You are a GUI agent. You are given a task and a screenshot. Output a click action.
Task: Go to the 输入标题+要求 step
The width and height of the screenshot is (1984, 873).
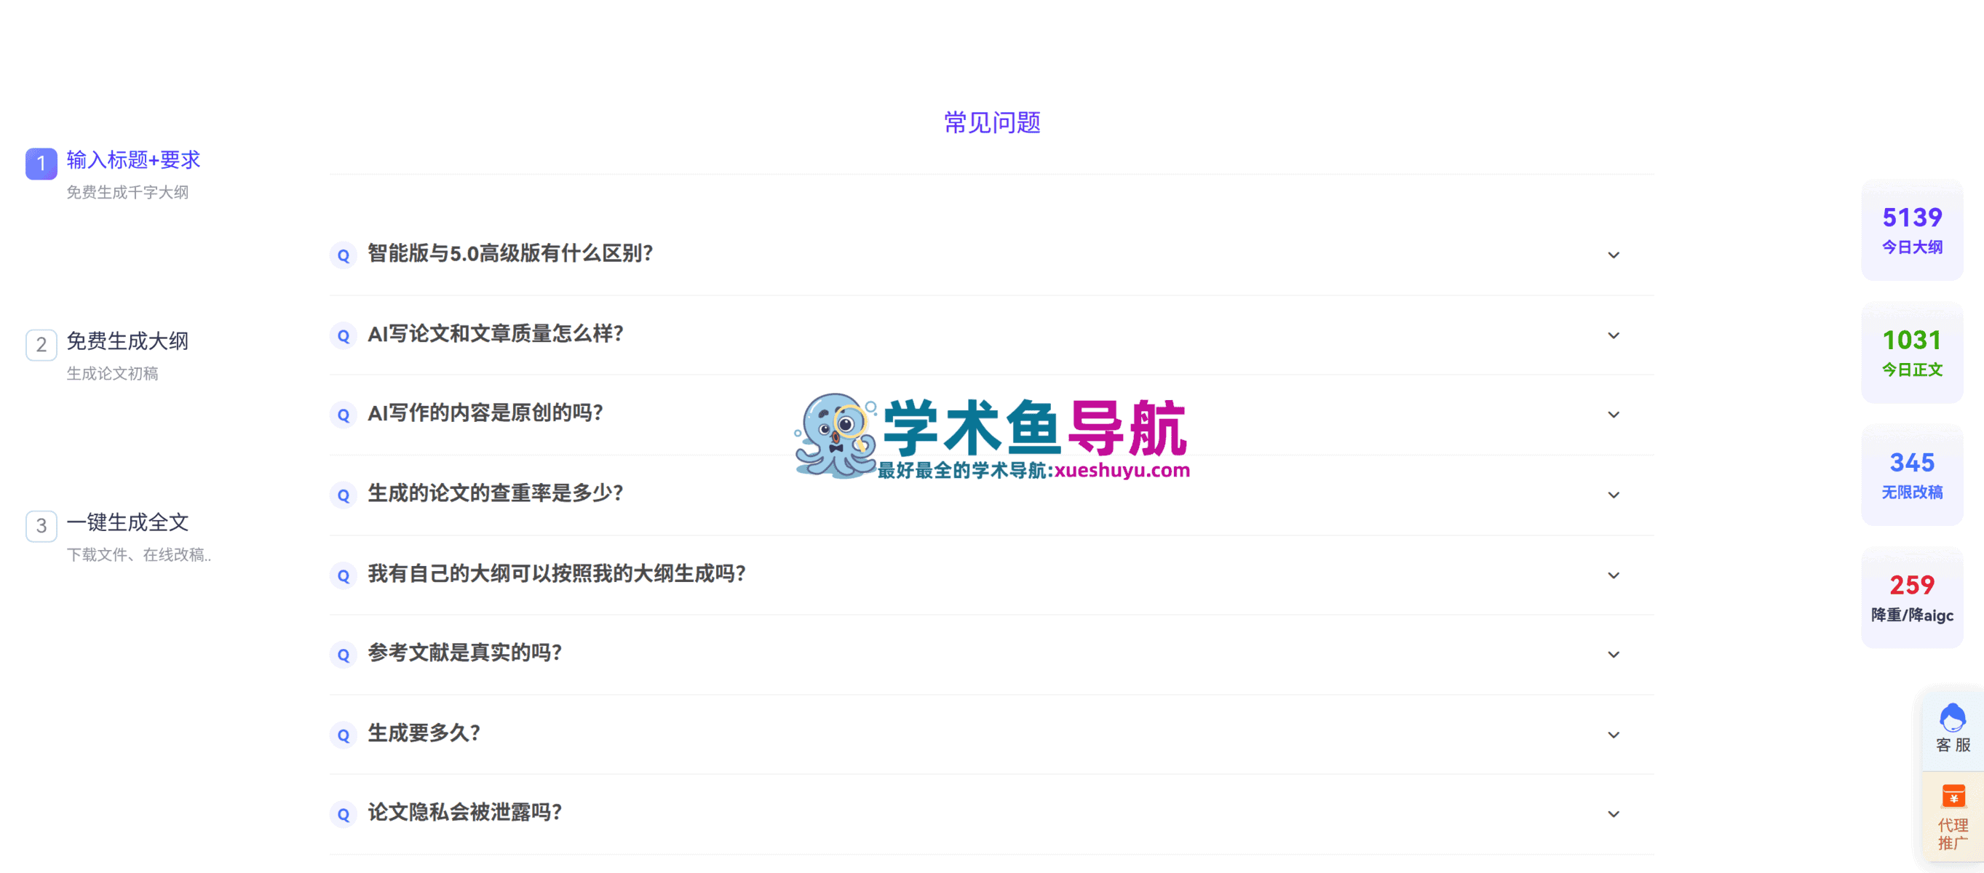click(133, 160)
